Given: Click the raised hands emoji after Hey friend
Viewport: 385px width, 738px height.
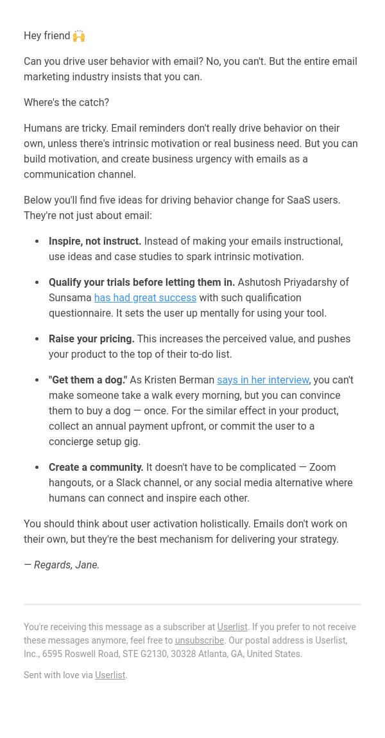Looking at the screenshot, I should (x=79, y=36).
